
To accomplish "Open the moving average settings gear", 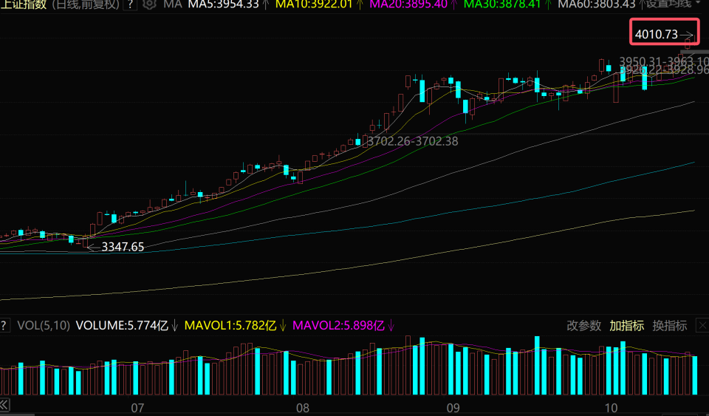I will tap(148, 4).
